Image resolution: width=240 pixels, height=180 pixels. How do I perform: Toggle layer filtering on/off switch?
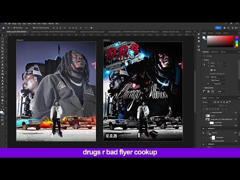click(x=230, y=101)
